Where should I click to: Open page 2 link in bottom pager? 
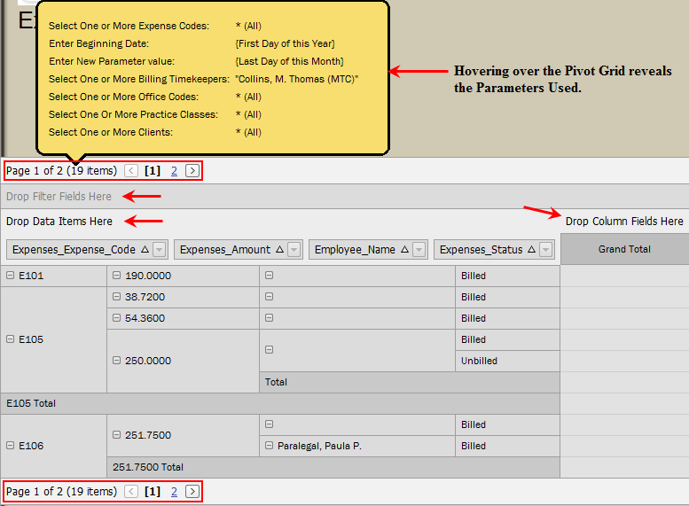[x=174, y=492]
